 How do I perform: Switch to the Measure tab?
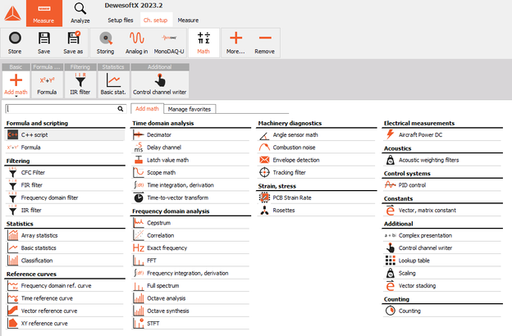tap(188, 20)
